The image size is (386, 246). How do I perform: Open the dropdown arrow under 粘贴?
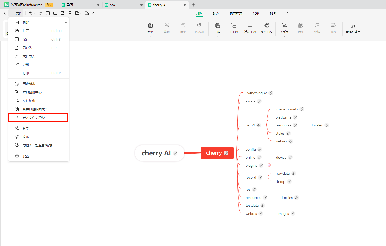150,36
